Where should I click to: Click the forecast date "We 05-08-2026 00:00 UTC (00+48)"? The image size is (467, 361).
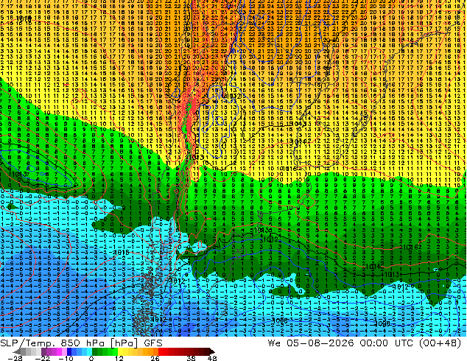365,343
